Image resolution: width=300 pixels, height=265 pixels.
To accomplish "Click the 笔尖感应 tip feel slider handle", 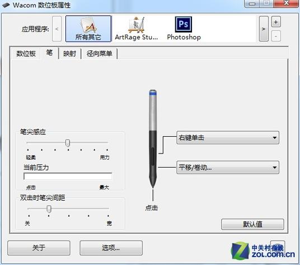I will pyautogui.click(x=68, y=143).
